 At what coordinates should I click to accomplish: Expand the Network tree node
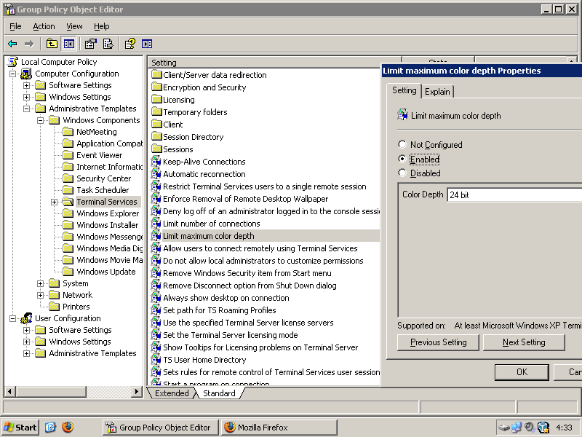coord(40,295)
